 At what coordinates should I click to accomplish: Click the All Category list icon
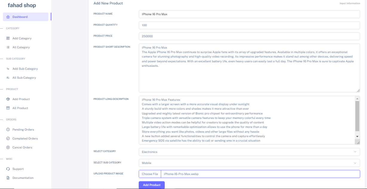click(x=8, y=47)
